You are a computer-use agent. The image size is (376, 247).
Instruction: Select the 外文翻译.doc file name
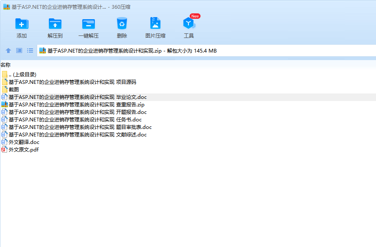24,142
